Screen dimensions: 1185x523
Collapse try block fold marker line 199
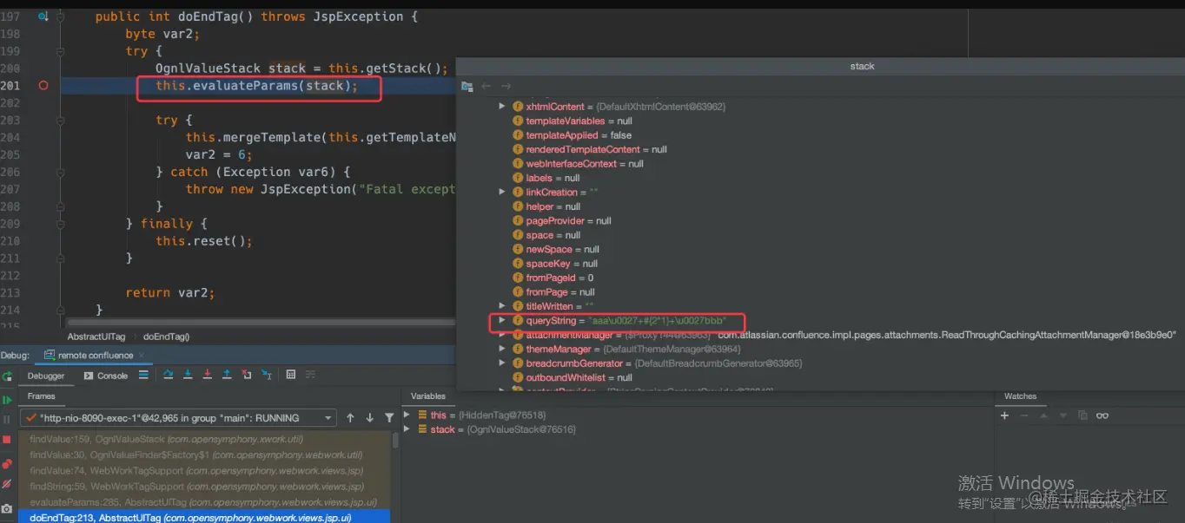click(x=60, y=51)
